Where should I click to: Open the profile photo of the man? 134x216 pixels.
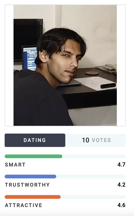click(x=65, y=65)
